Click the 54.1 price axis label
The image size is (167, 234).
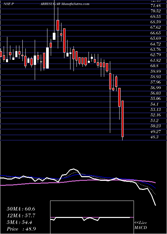[154, 104]
